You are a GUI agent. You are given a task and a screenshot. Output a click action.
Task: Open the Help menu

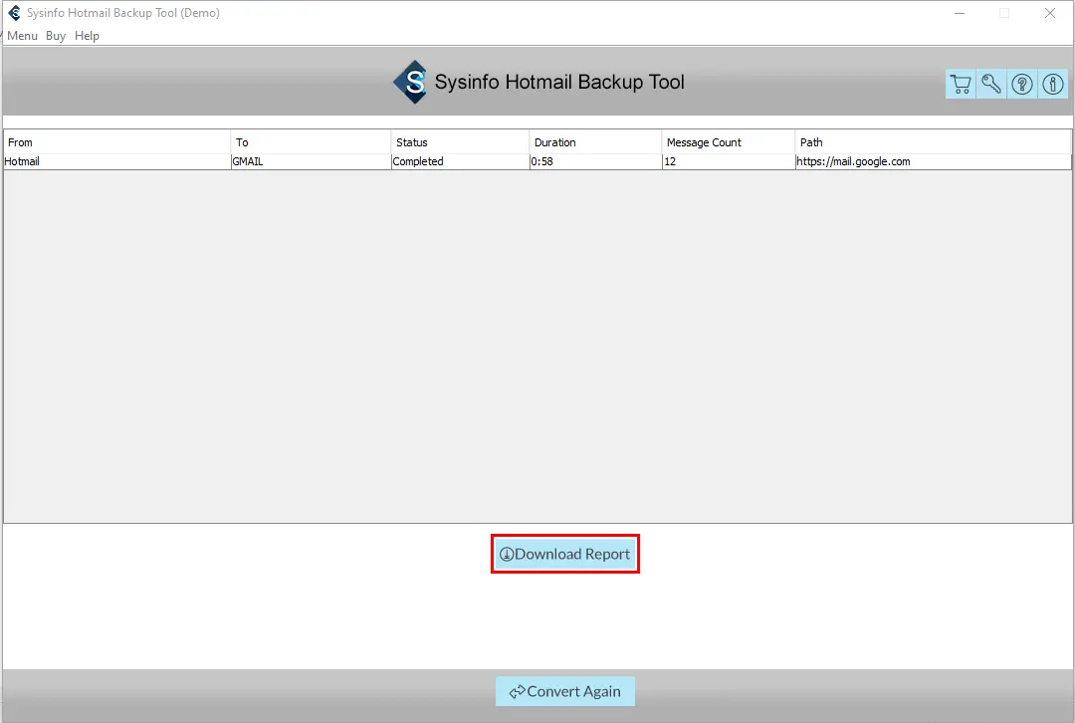coord(87,36)
